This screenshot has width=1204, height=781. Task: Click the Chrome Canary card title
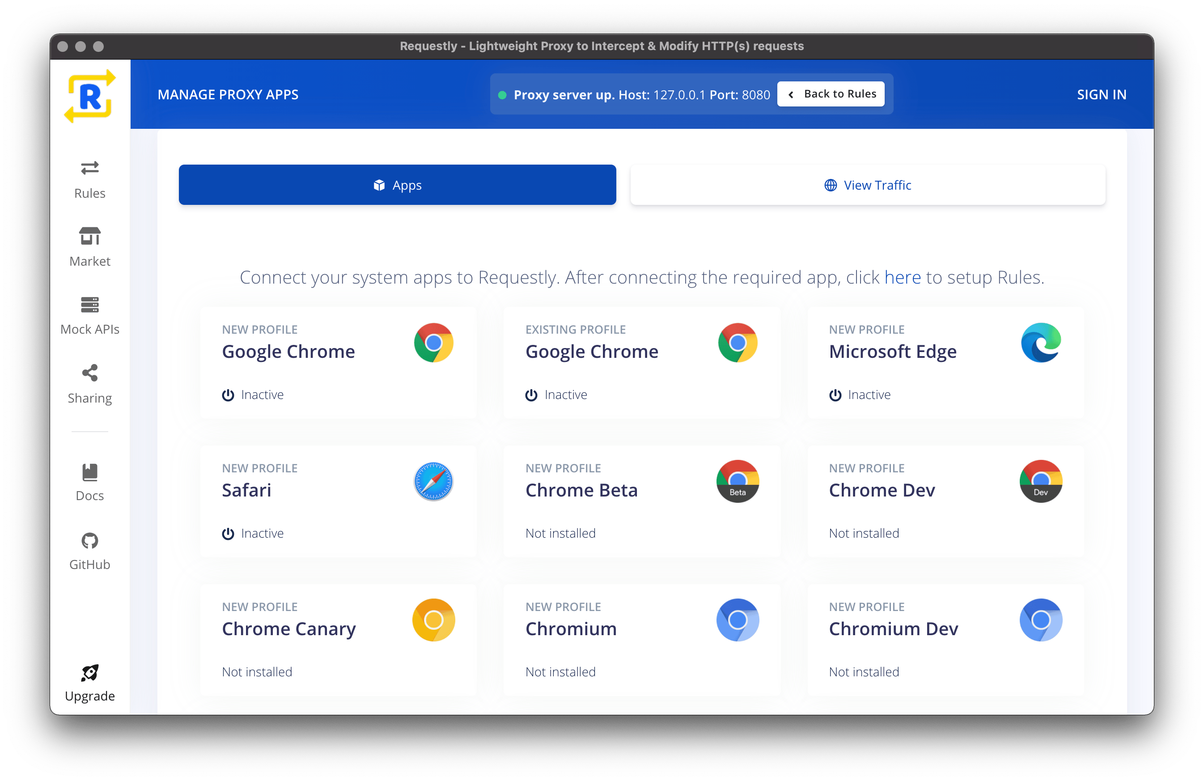pos(289,629)
